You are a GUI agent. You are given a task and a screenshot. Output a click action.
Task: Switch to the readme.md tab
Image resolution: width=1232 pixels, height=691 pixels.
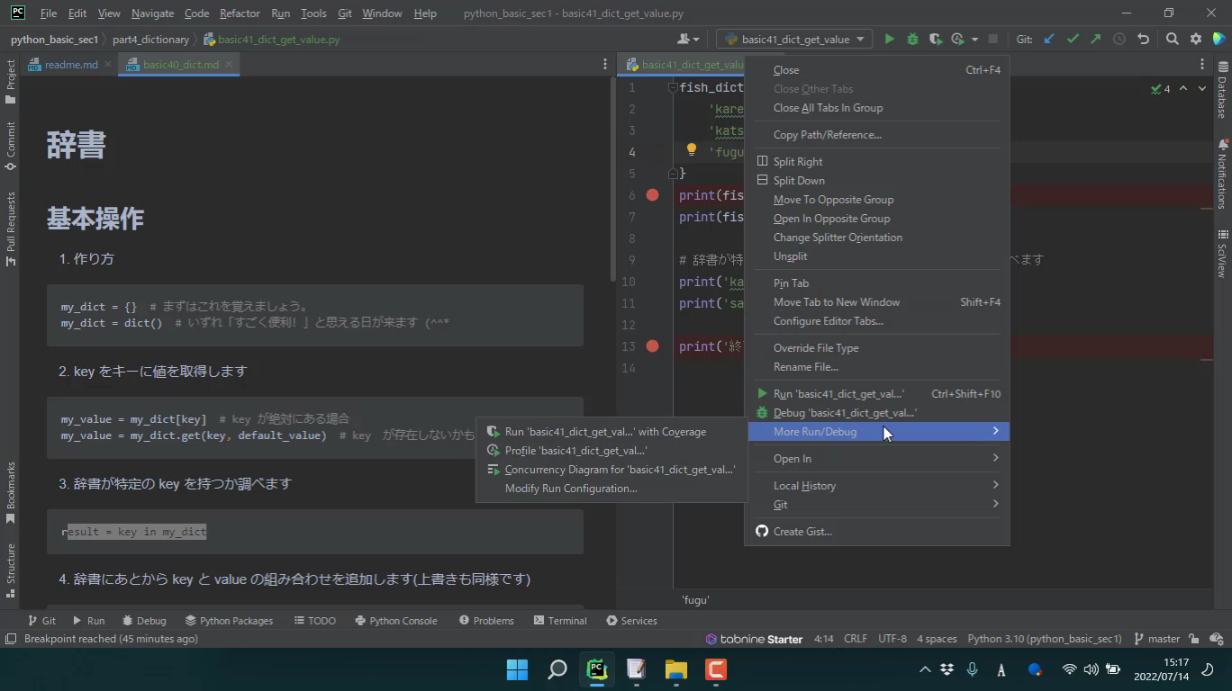click(70, 65)
